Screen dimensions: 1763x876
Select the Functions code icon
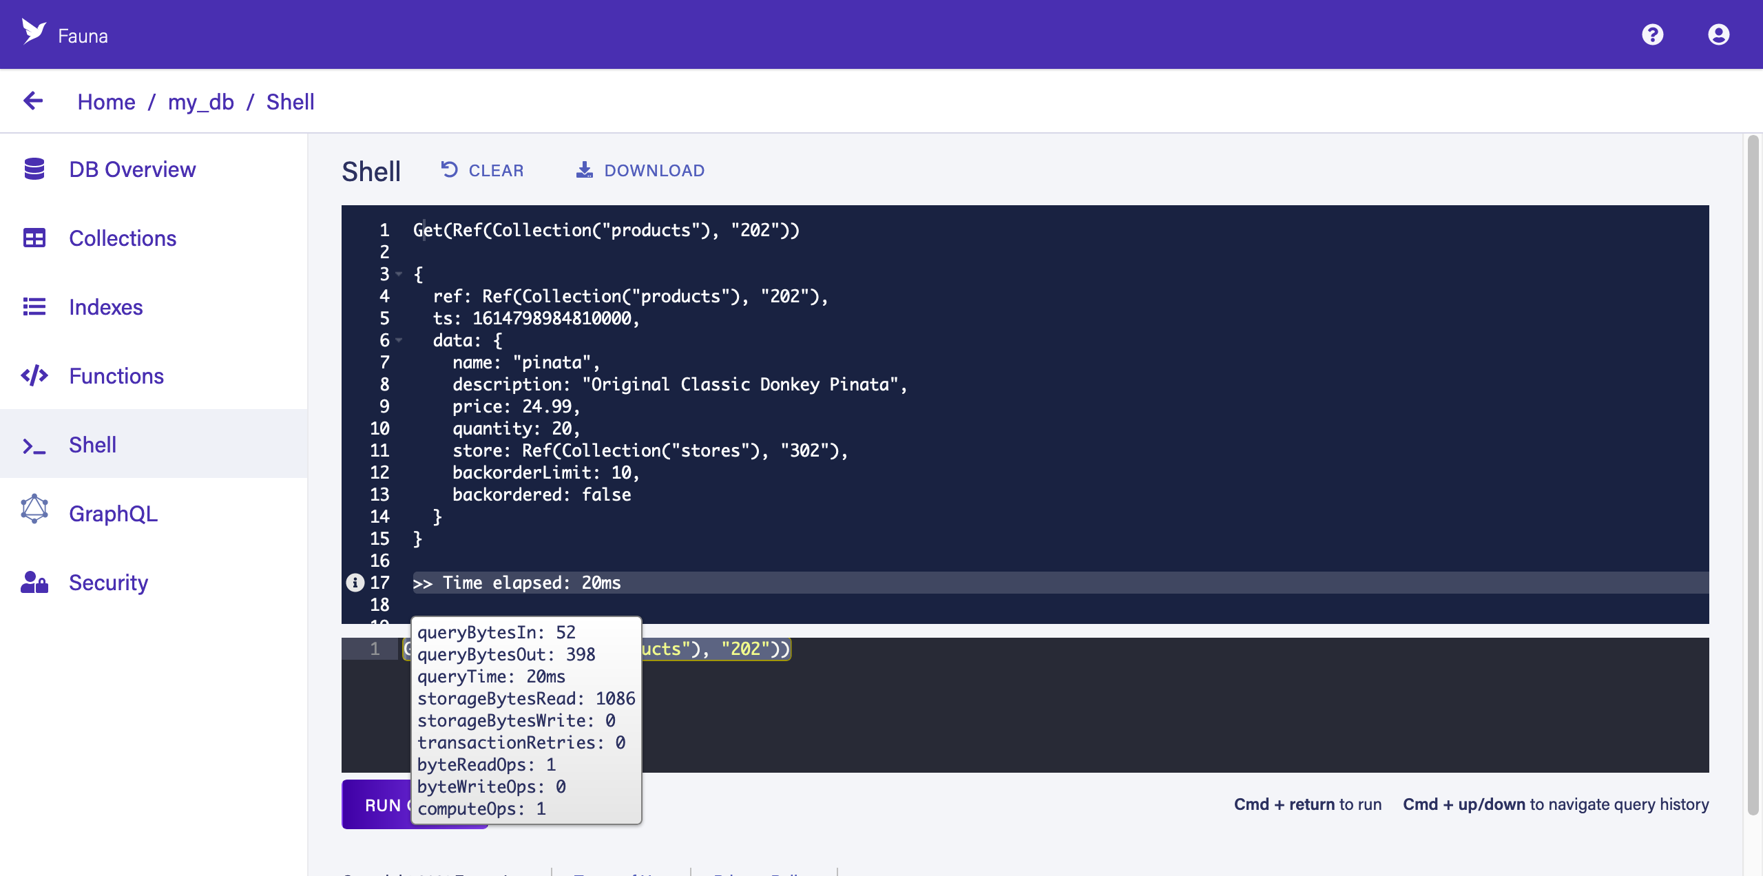coord(34,375)
